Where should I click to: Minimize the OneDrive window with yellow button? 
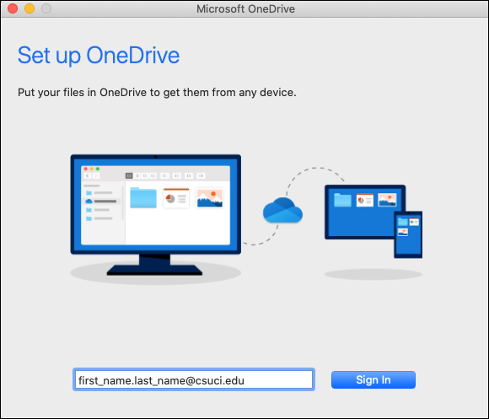tap(30, 8)
